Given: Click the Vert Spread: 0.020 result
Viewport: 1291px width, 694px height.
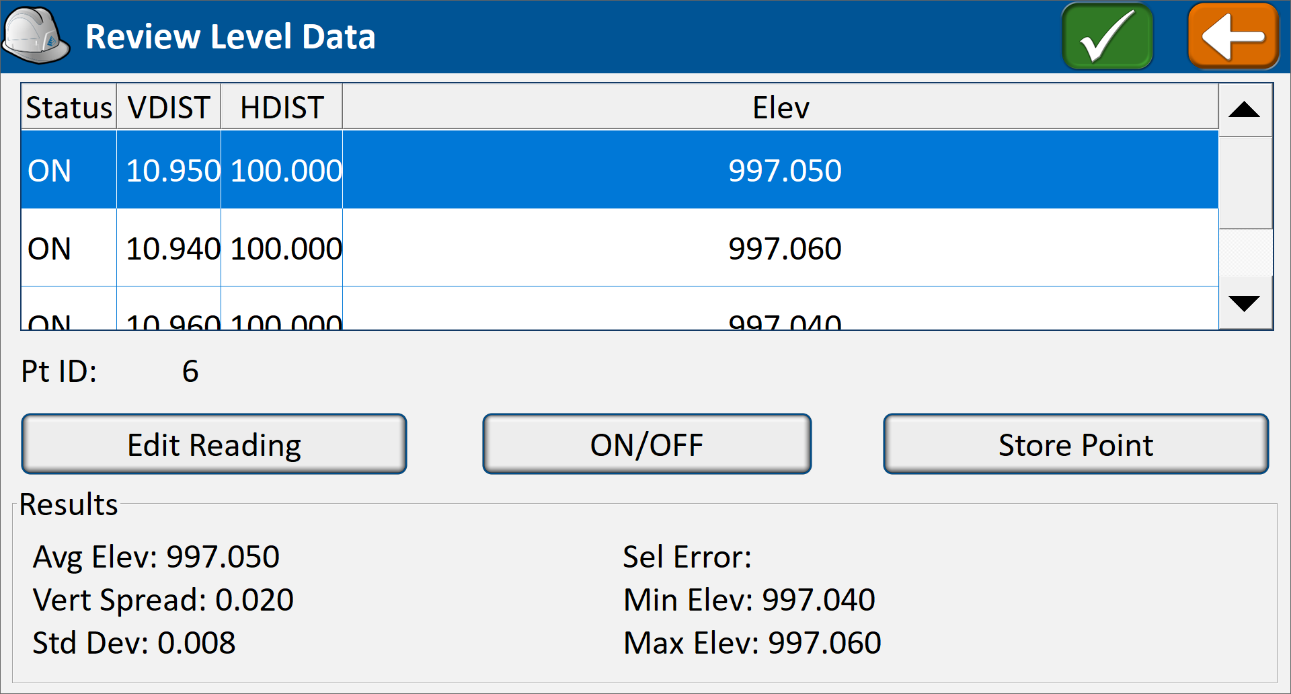Looking at the screenshot, I should [163, 600].
